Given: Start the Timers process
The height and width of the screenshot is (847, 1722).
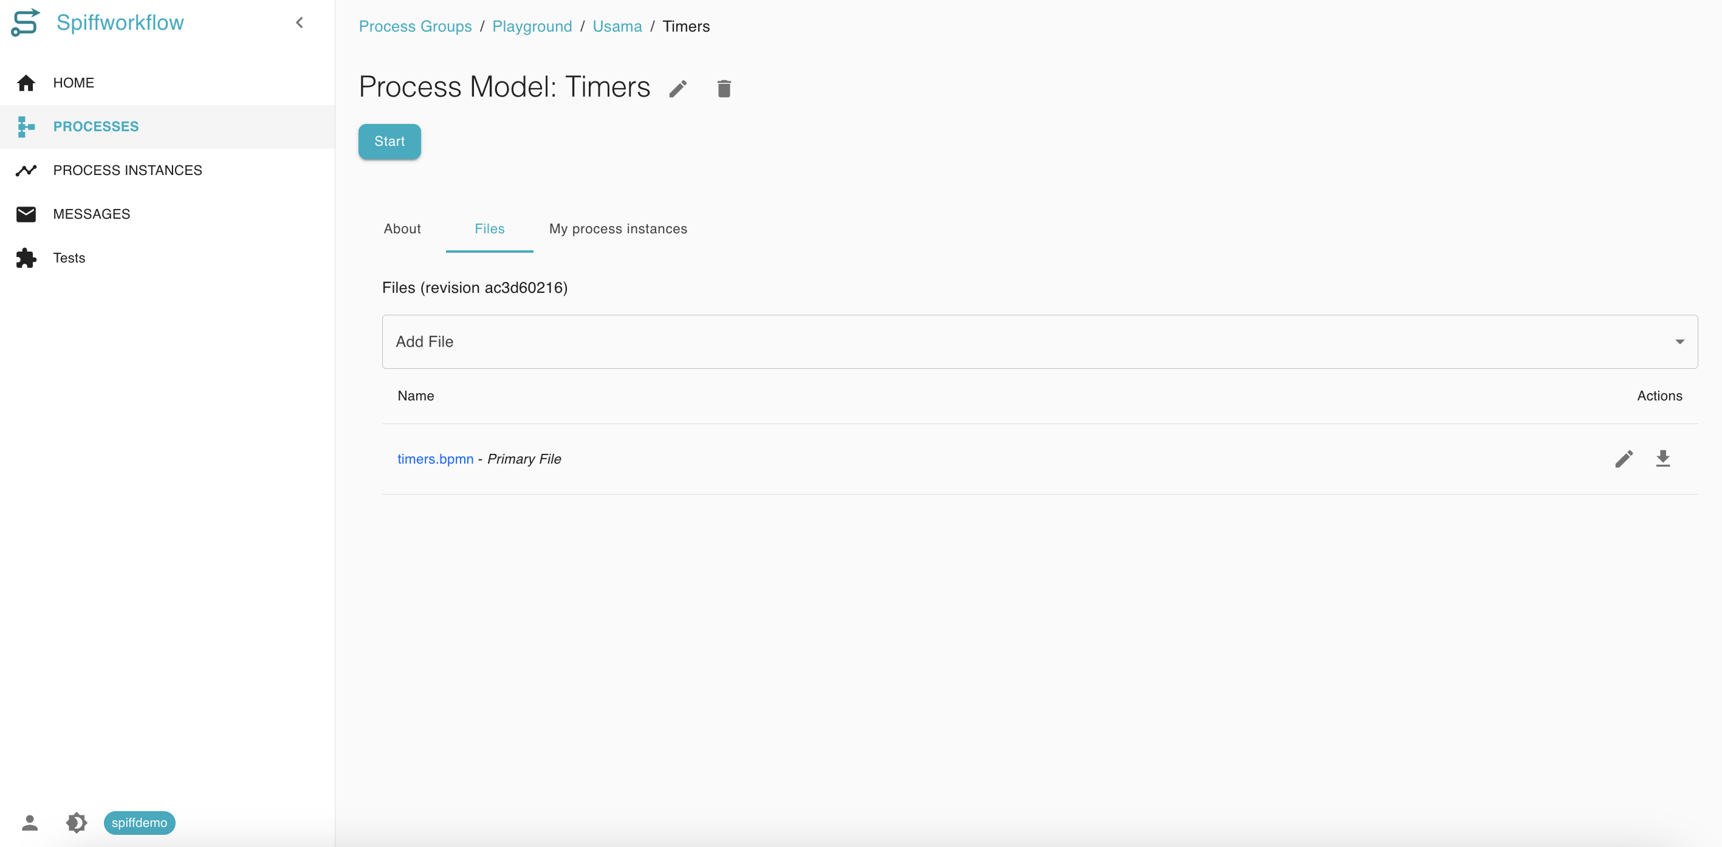Looking at the screenshot, I should [389, 141].
